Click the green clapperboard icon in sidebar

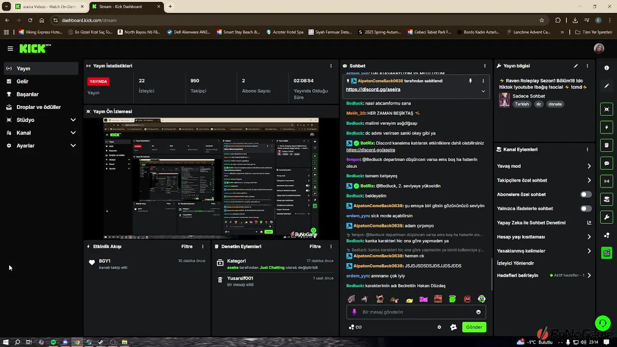coord(606,253)
